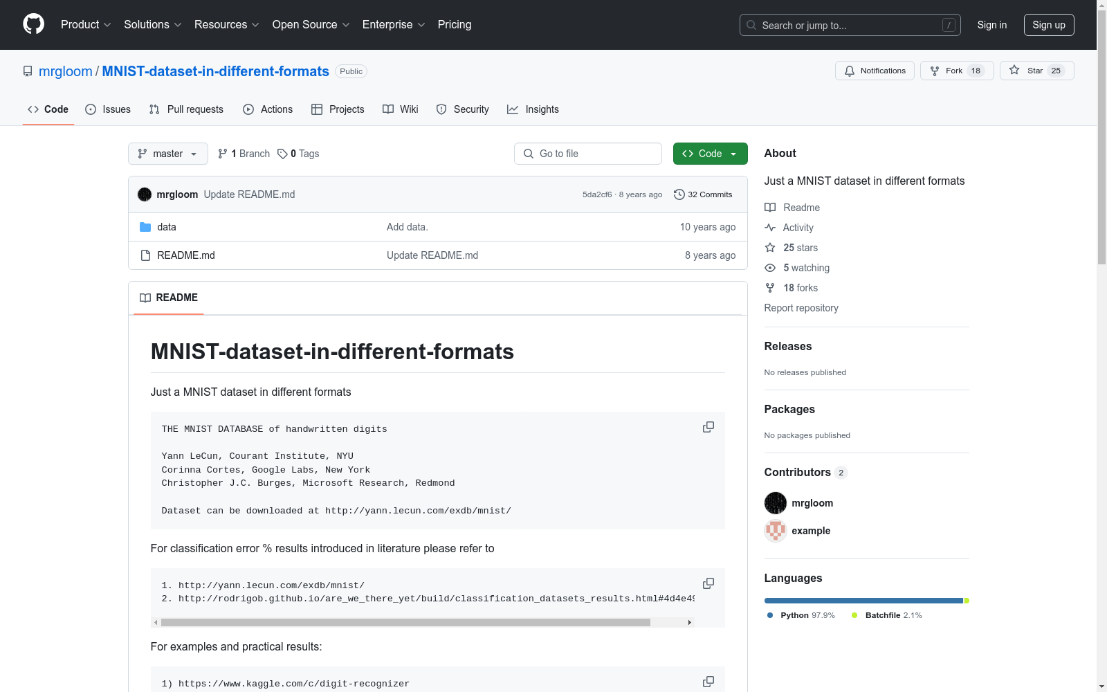
Task: Click the mrgloom commit author avatar
Action: [145, 194]
